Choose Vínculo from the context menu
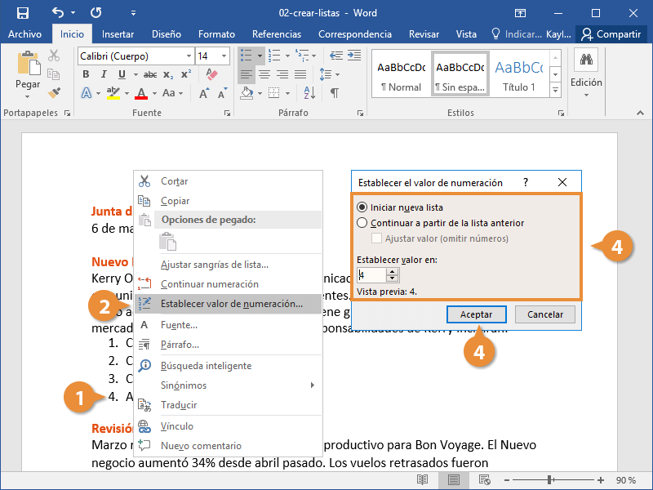 [x=228, y=426]
